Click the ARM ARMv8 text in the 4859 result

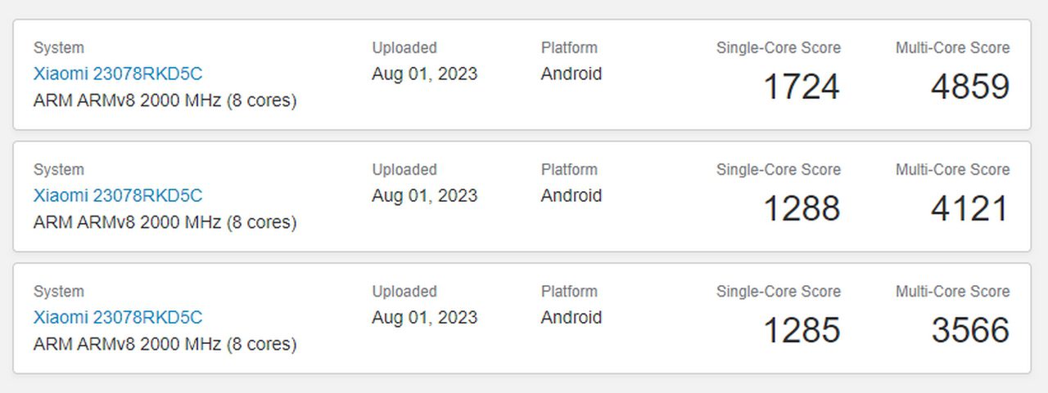pyautogui.click(x=165, y=100)
